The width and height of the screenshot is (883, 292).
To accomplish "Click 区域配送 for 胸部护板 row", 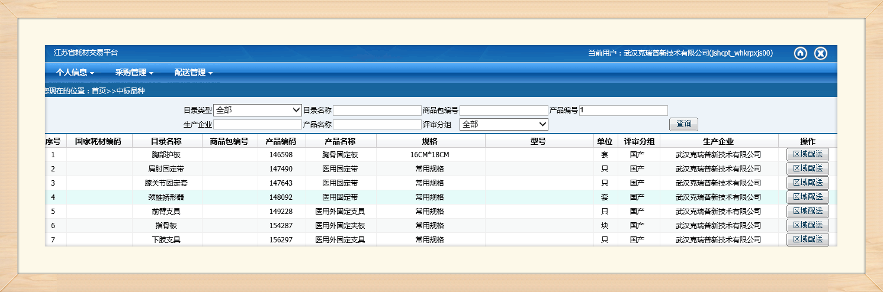I will [x=807, y=155].
